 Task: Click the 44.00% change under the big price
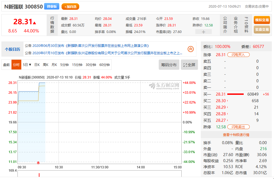click(31, 31)
